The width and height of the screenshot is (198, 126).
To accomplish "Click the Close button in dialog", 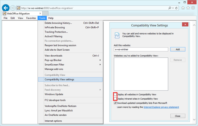I will [178, 116].
